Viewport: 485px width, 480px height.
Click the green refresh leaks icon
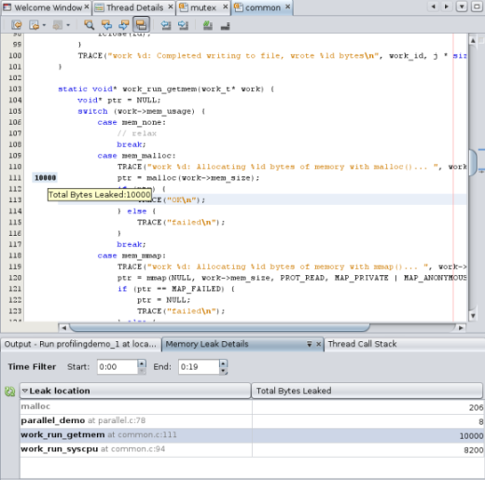(10, 391)
